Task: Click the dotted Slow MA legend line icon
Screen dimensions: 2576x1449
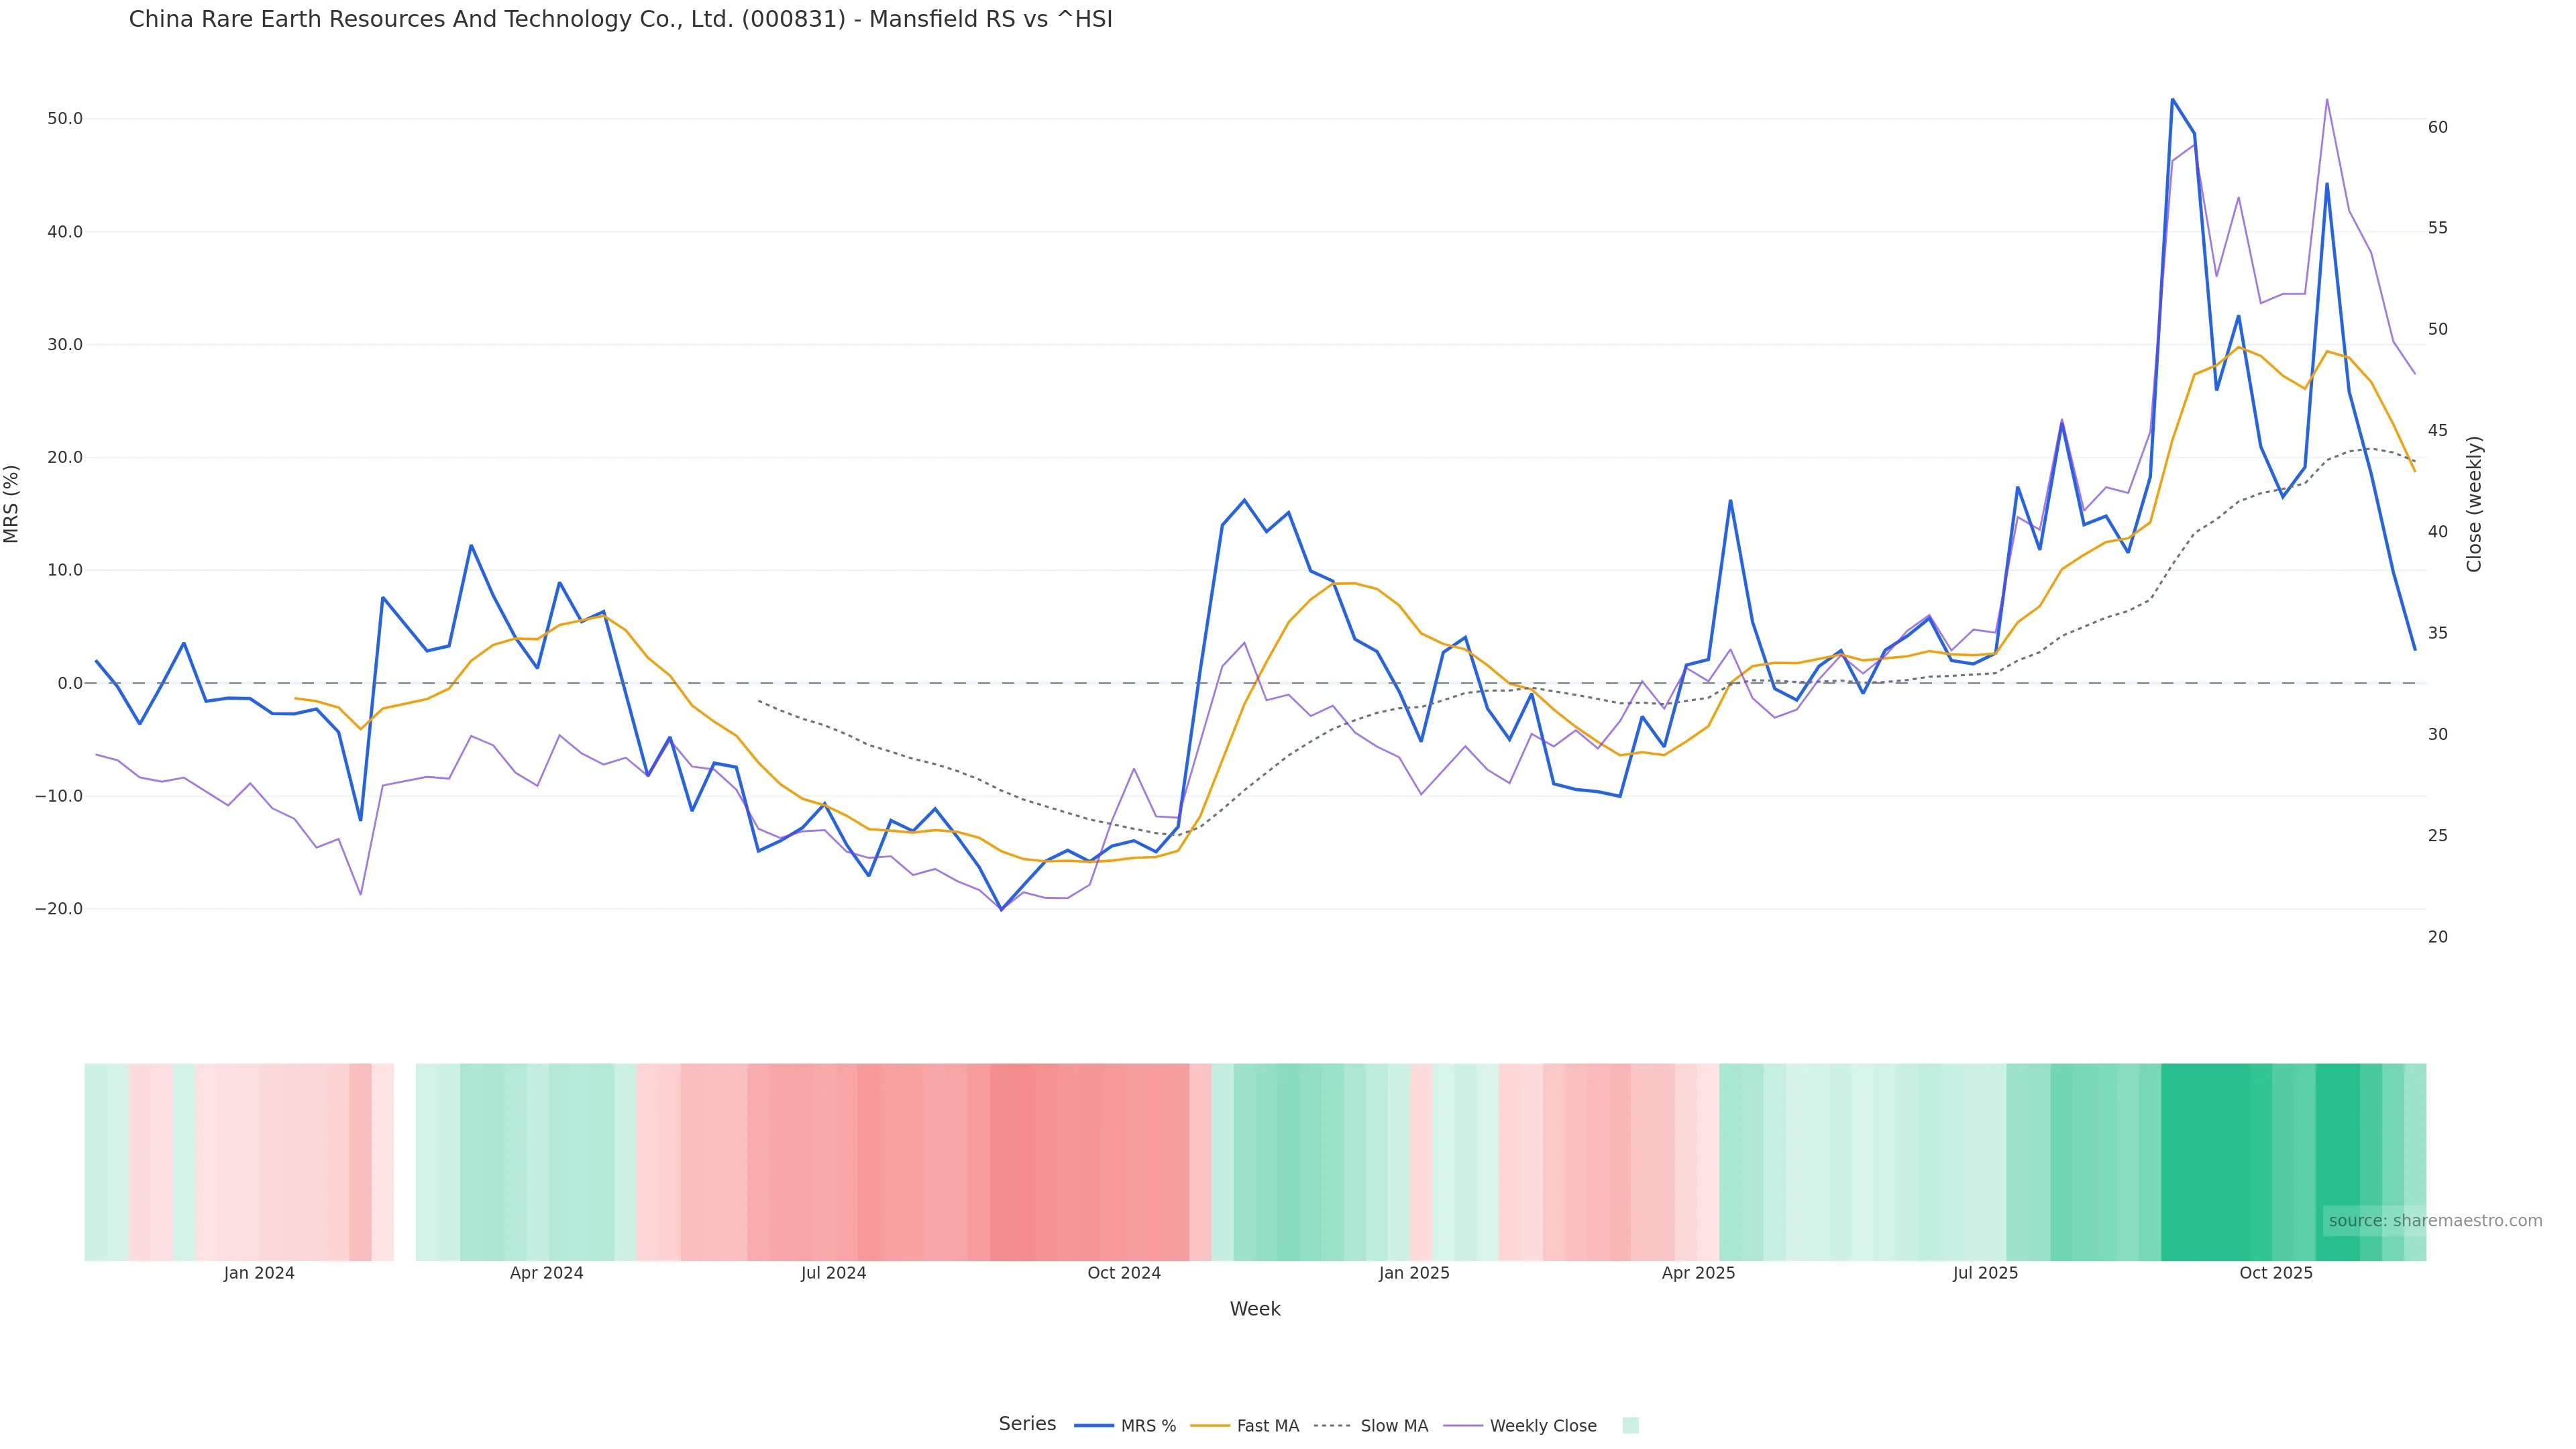Action: (x=1332, y=1426)
